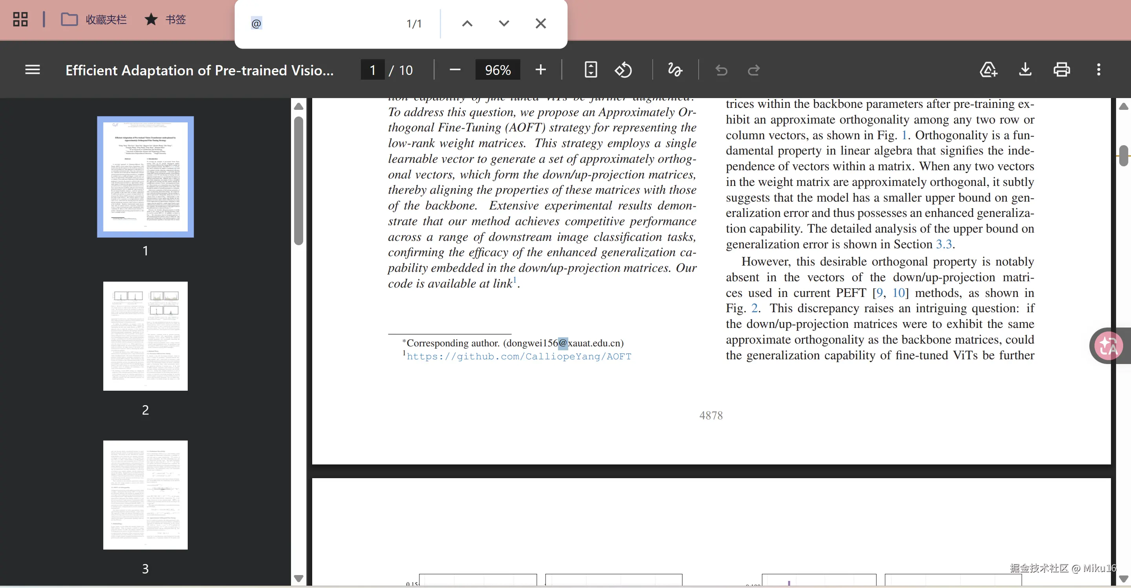The width and height of the screenshot is (1131, 588).
Task: Select page 2 thumbnail
Action: point(145,336)
